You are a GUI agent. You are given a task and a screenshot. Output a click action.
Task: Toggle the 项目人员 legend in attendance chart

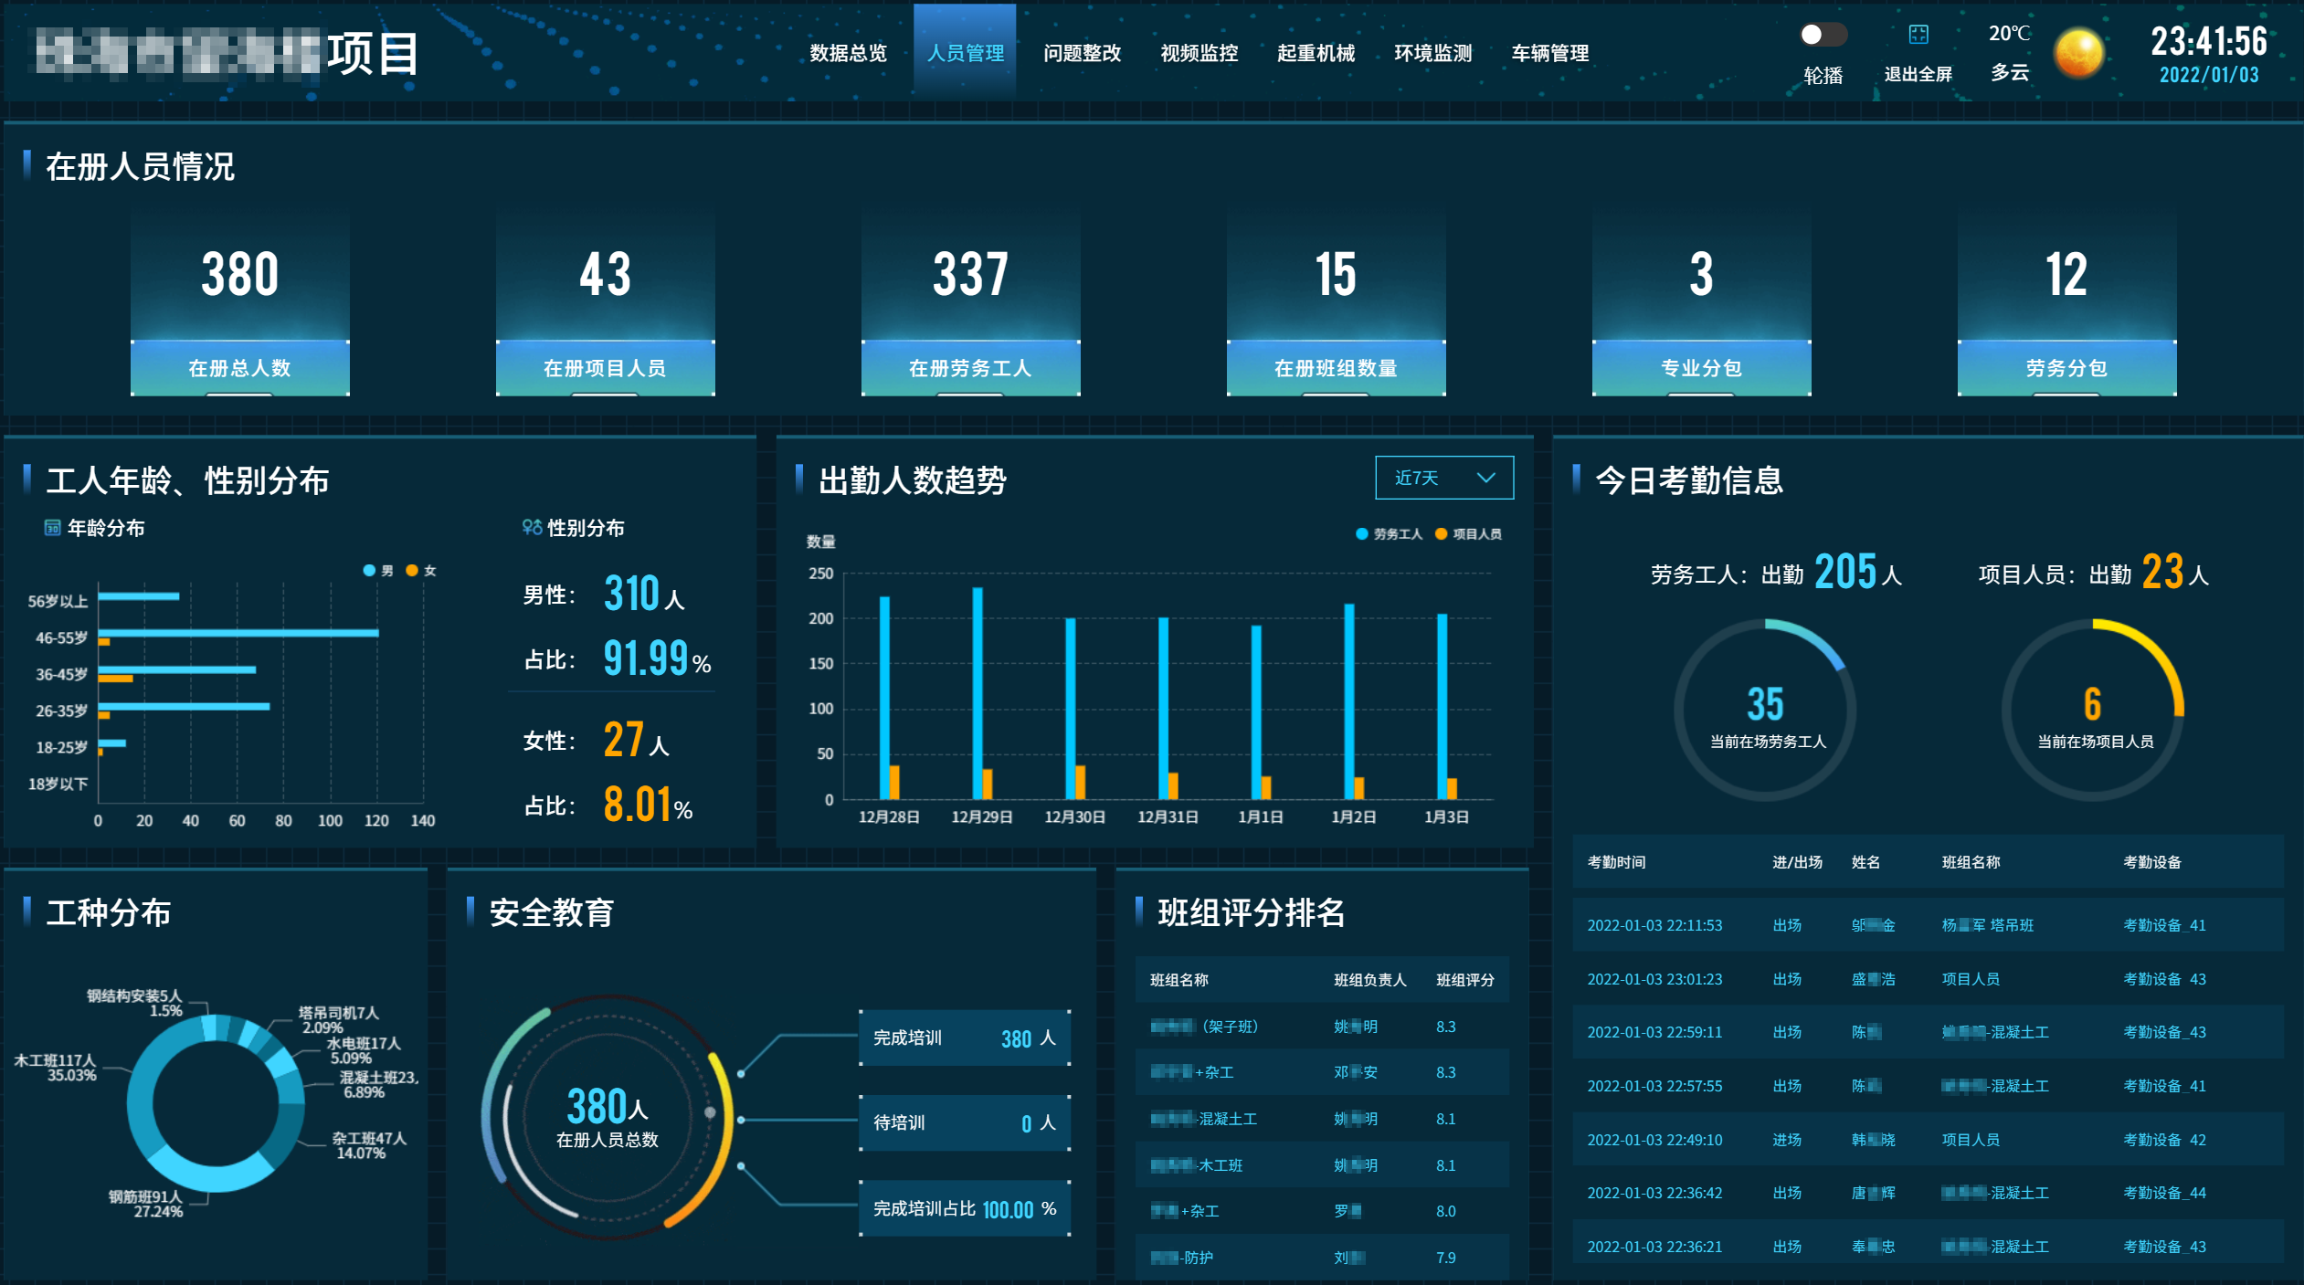pos(1468,534)
